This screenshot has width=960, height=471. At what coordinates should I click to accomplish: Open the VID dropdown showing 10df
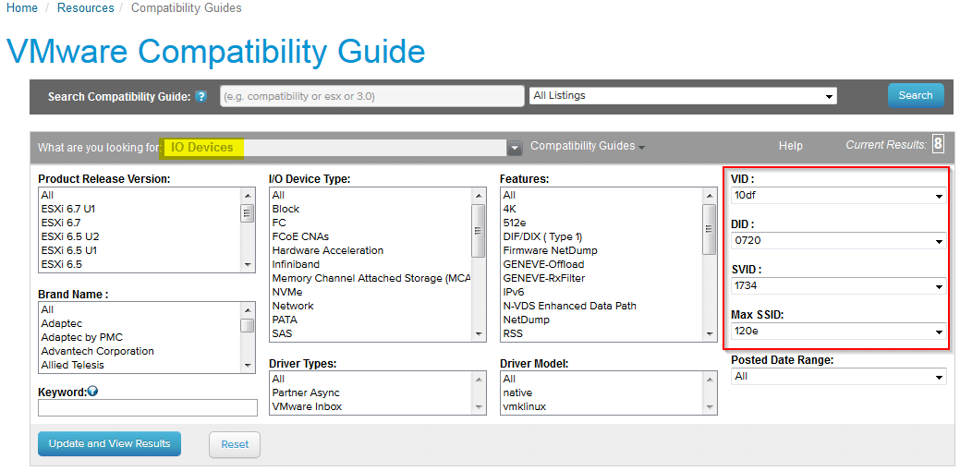(839, 196)
